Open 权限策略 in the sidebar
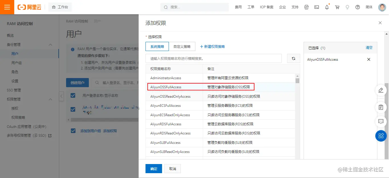389x178 pixels. coord(18,118)
